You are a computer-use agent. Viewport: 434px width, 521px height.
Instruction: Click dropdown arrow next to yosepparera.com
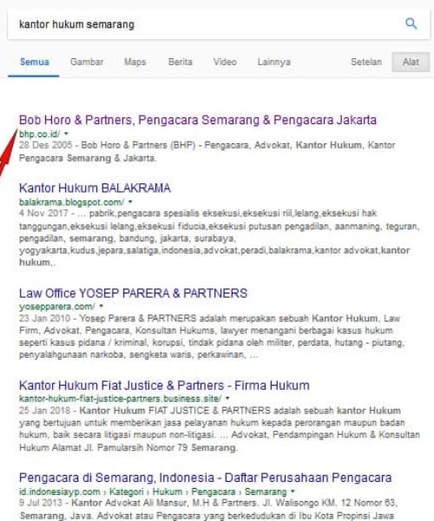click(x=102, y=306)
